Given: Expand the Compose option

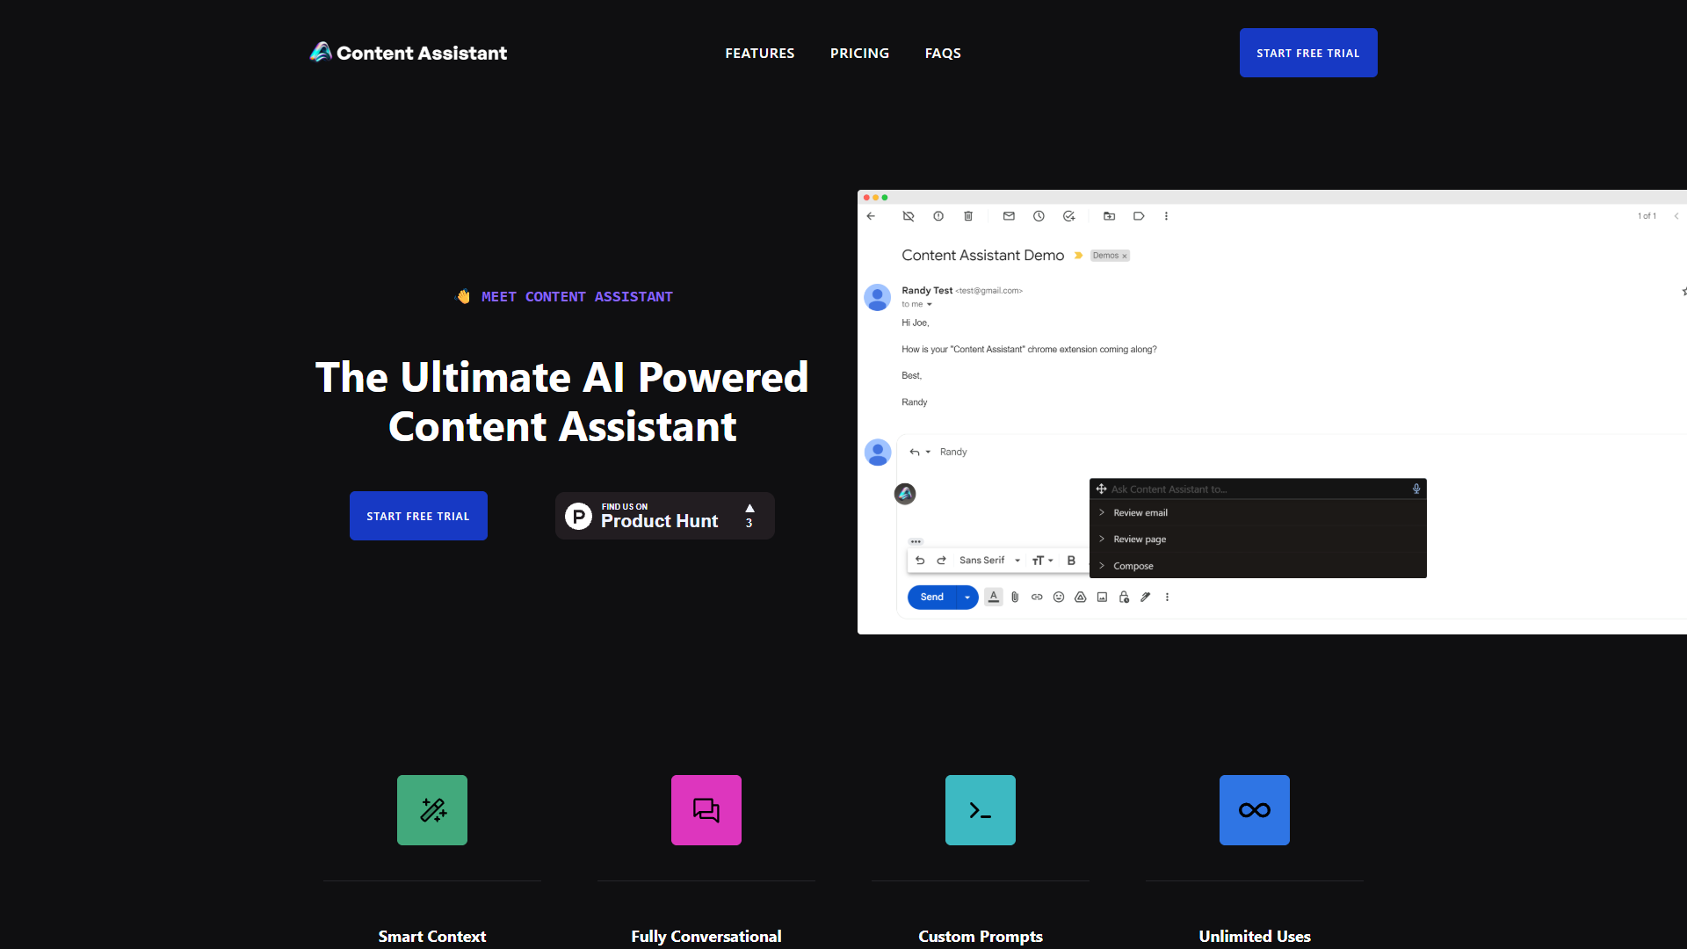Looking at the screenshot, I should pyautogui.click(x=1258, y=566).
